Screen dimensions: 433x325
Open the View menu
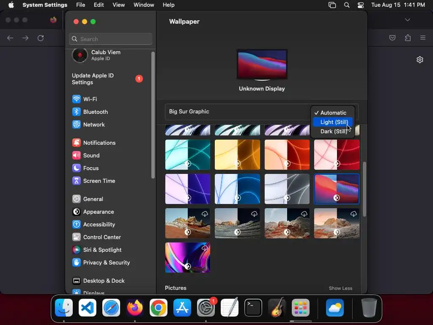tap(118, 5)
